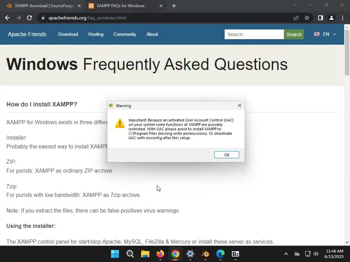Open Microsoft Edge from taskbar
The width and height of the screenshot is (350, 262).
click(x=220, y=254)
